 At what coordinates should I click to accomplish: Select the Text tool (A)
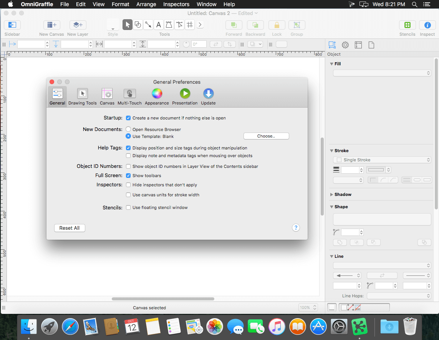159,25
